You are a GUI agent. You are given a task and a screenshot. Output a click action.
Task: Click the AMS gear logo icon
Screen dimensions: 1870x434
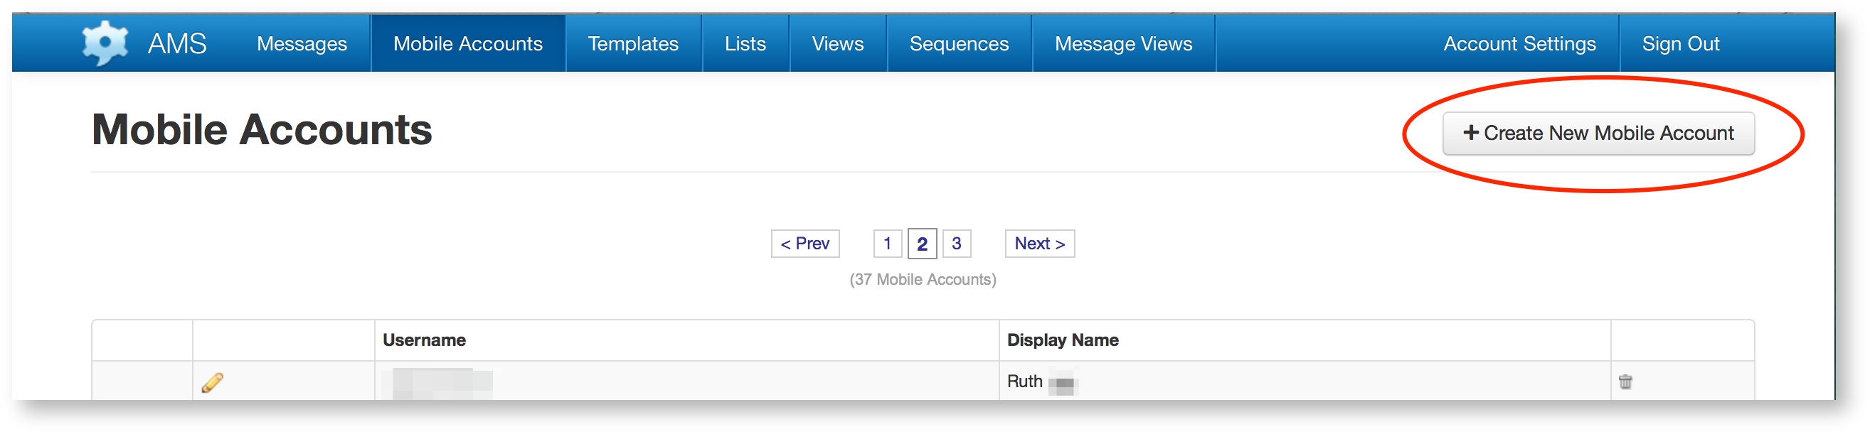click(105, 43)
